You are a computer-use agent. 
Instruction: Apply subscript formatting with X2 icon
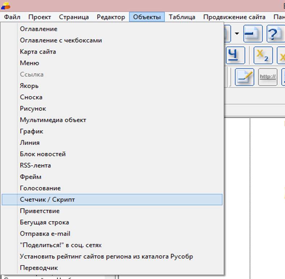tap(263, 55)
